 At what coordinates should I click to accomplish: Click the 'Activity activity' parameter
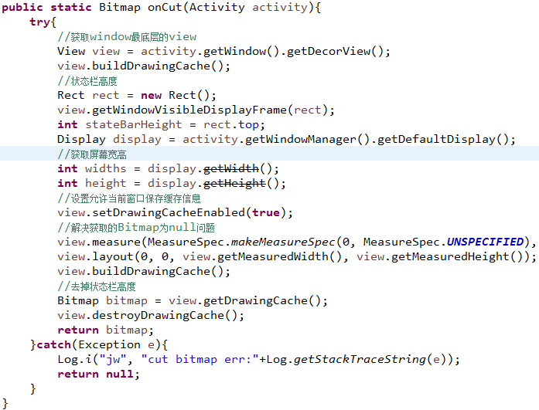pyautogui.click(x=248, y=7)
